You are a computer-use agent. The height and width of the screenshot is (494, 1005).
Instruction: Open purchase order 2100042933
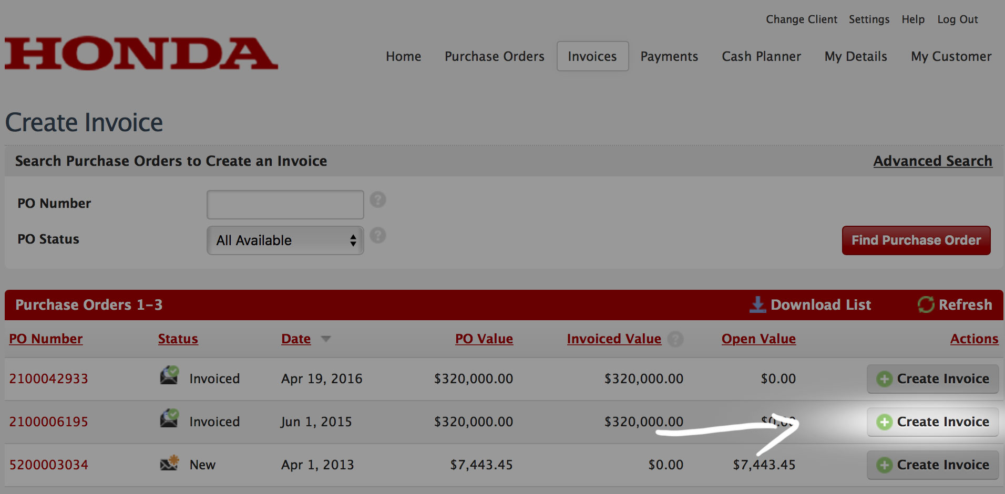(x=48, y=379)
